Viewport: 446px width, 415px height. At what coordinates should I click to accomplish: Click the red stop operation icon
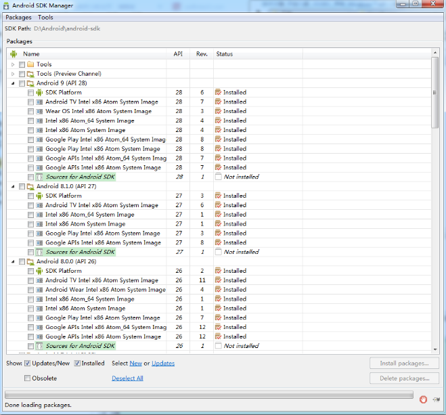[x=423, y=399]
